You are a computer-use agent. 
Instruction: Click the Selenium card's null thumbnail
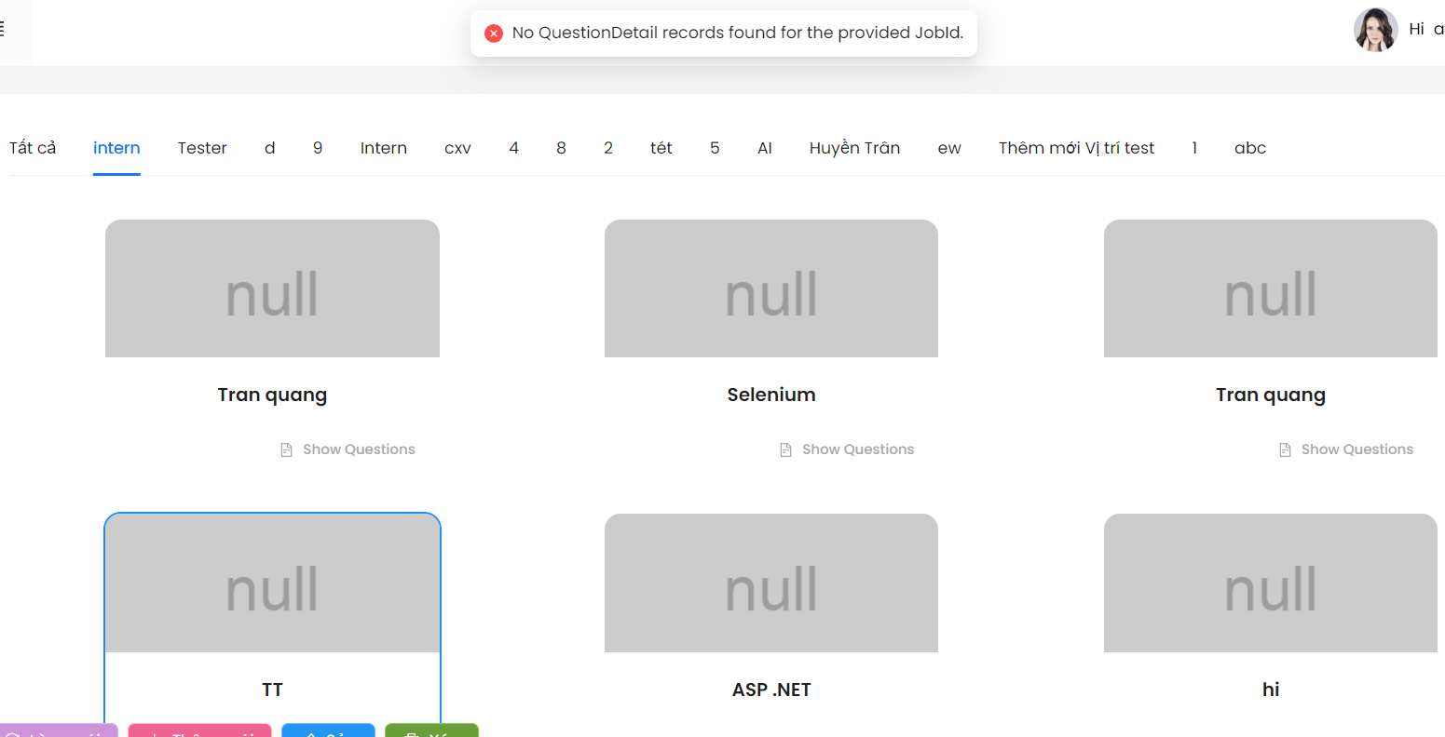click(x=770, y=288)
